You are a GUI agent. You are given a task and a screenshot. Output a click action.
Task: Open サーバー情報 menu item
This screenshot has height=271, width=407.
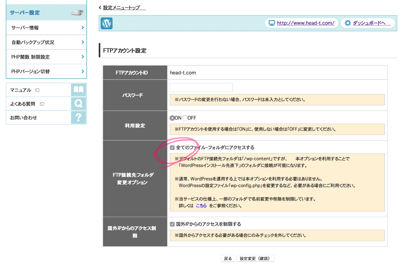pos(46,28)
